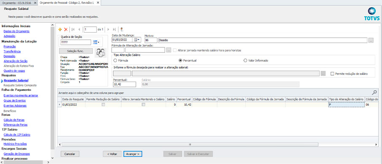Image resolution: width=382 pixels, height=164 pixels.
Task: Click the Percentual input field
Action: 124,84
